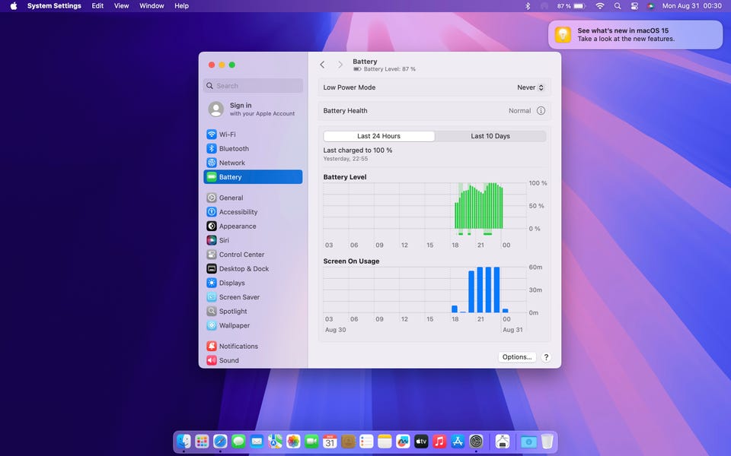Click the Siri icon in the menu bar
Screen dimensions: 731x456
(651, 6)
